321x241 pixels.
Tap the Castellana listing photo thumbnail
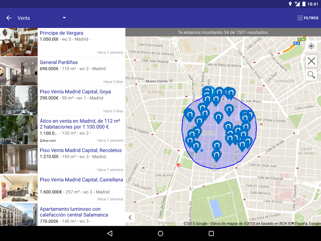pos(19,188)
